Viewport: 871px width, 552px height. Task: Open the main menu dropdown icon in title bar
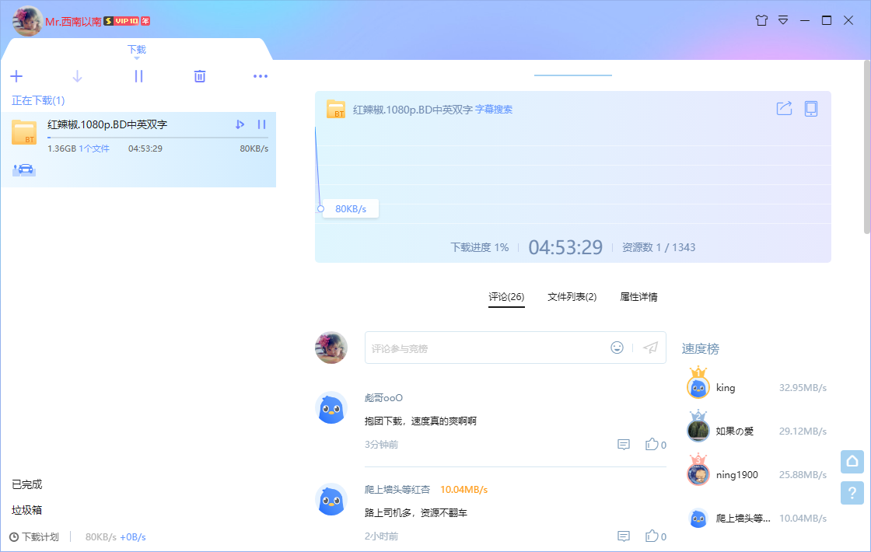783,20
